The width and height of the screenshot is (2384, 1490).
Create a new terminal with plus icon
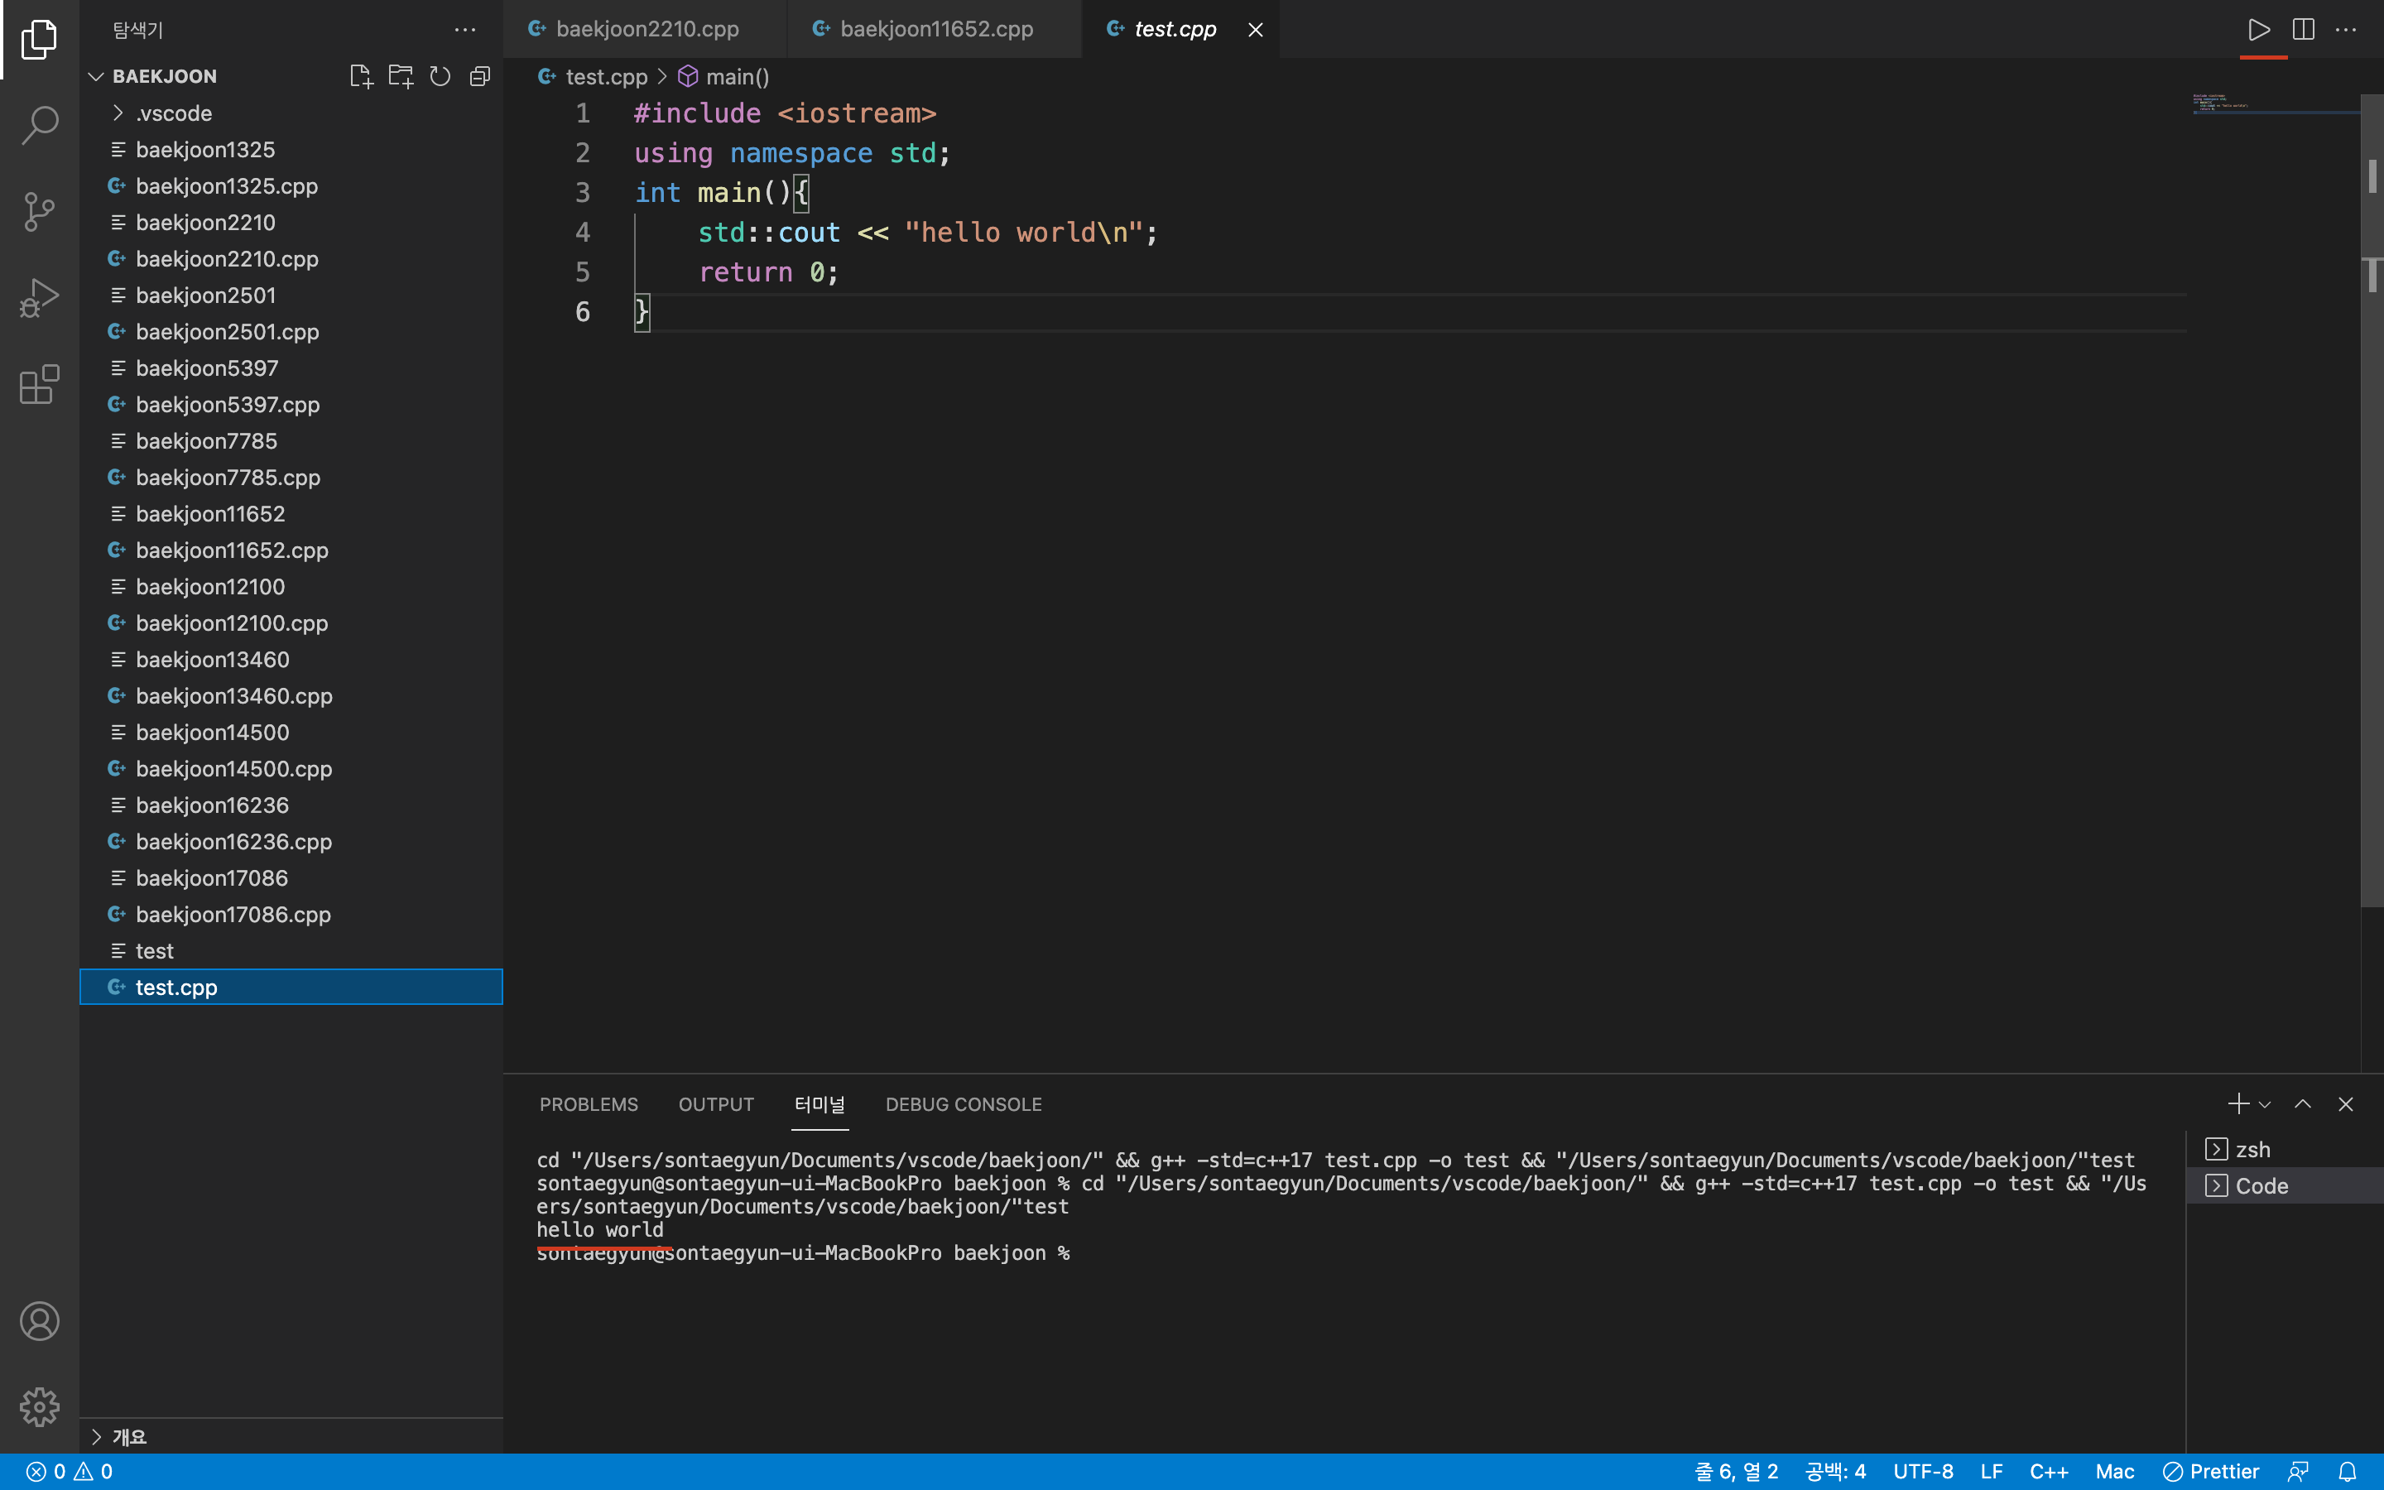(x=2238, y=1103)
